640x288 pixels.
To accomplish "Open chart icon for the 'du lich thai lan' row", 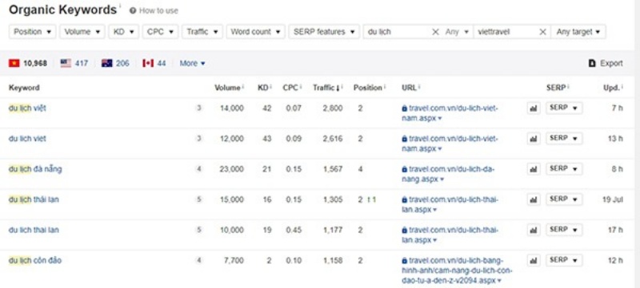I will (x=534, y=230).
